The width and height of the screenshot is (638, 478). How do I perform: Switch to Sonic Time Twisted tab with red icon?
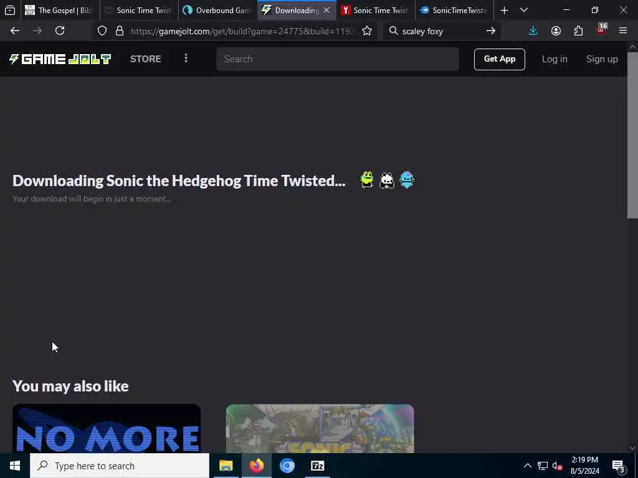375,10
